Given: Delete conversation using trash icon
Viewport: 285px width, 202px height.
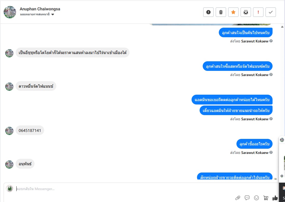Looking at the screenshot, I should point(221,12).
